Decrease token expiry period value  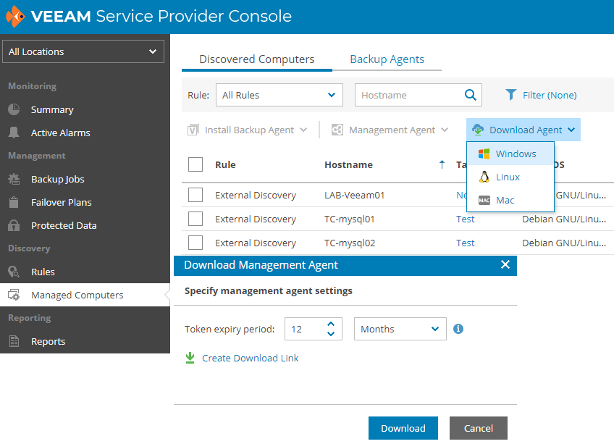[x=331, y=334]
